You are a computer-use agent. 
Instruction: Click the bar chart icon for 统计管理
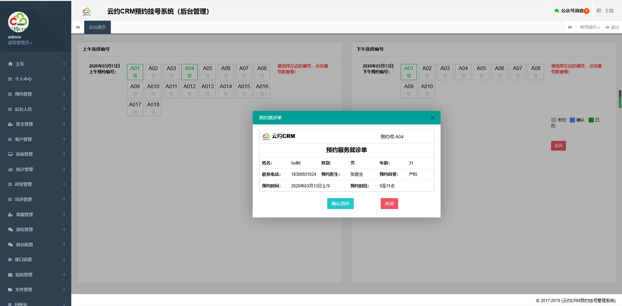(10, 169)
